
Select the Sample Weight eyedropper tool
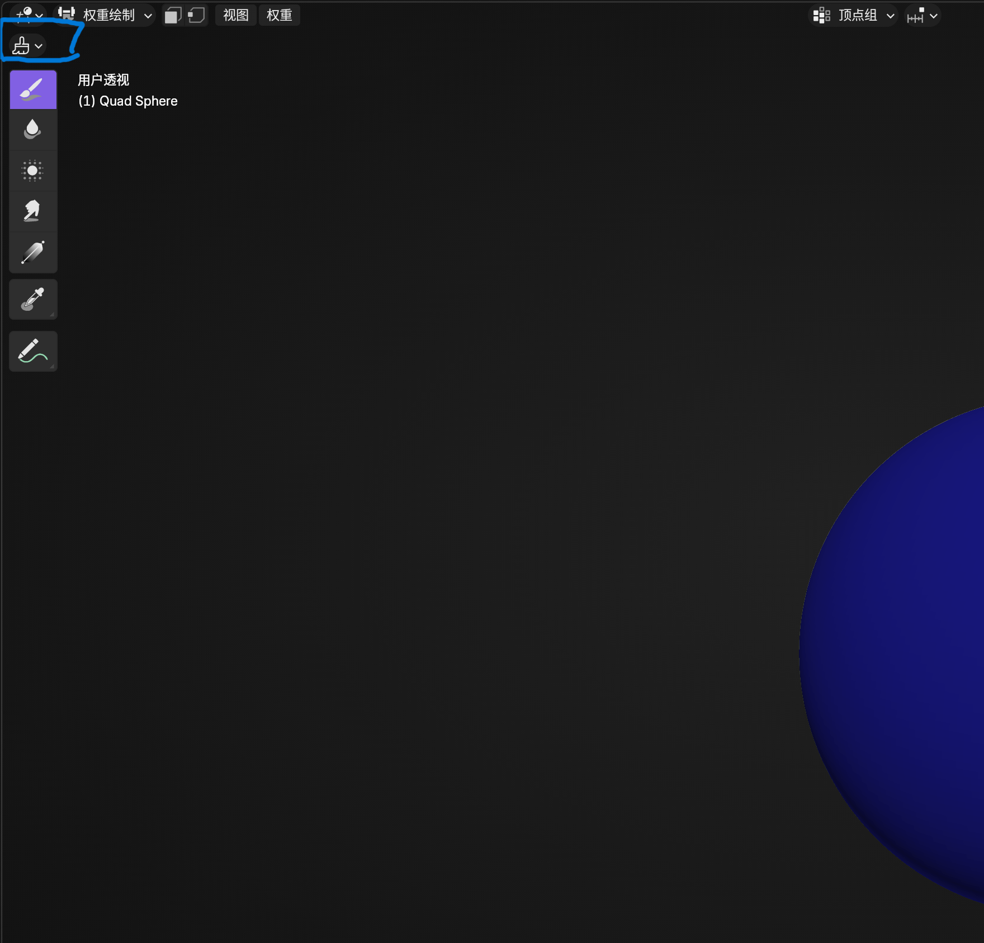33,299
